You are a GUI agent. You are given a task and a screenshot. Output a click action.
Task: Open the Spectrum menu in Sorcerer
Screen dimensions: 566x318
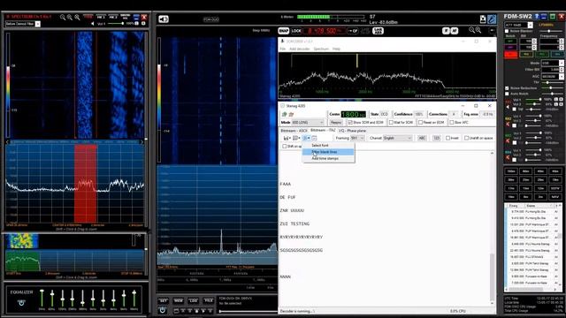(321, 49)
